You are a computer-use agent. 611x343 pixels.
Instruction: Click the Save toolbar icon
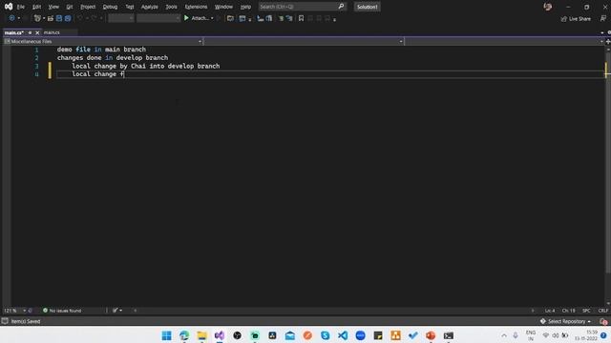(59, 18)
